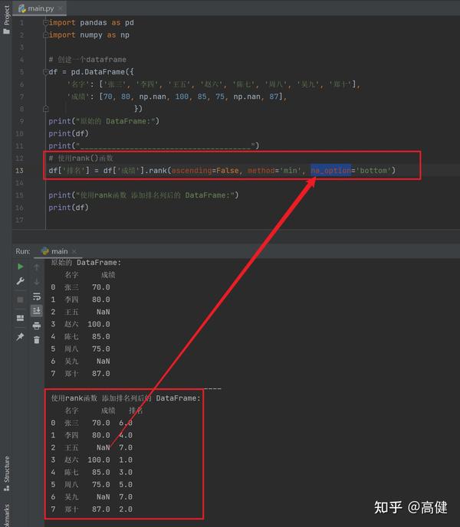
Task: Select the main run tab
Action: pyautogui.click(x=54, y=251)
